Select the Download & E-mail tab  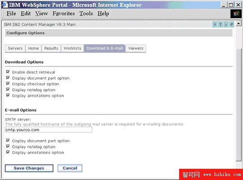tap(104, 48)
